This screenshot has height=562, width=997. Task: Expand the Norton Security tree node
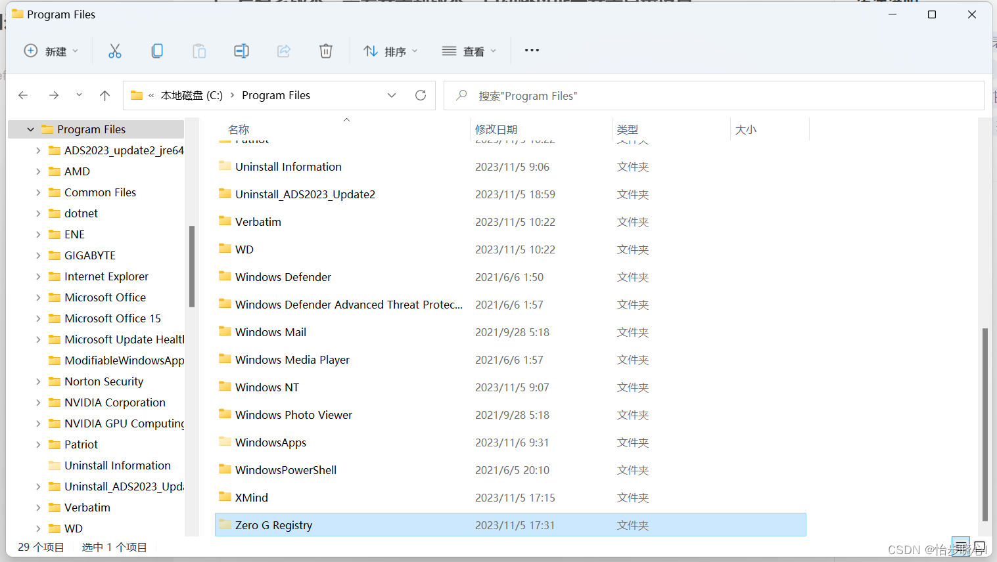[x=38, y=381]
